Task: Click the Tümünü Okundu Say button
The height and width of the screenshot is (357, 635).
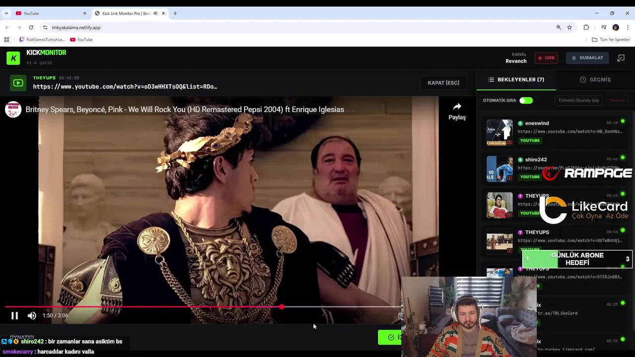Action: coord(578,101)
